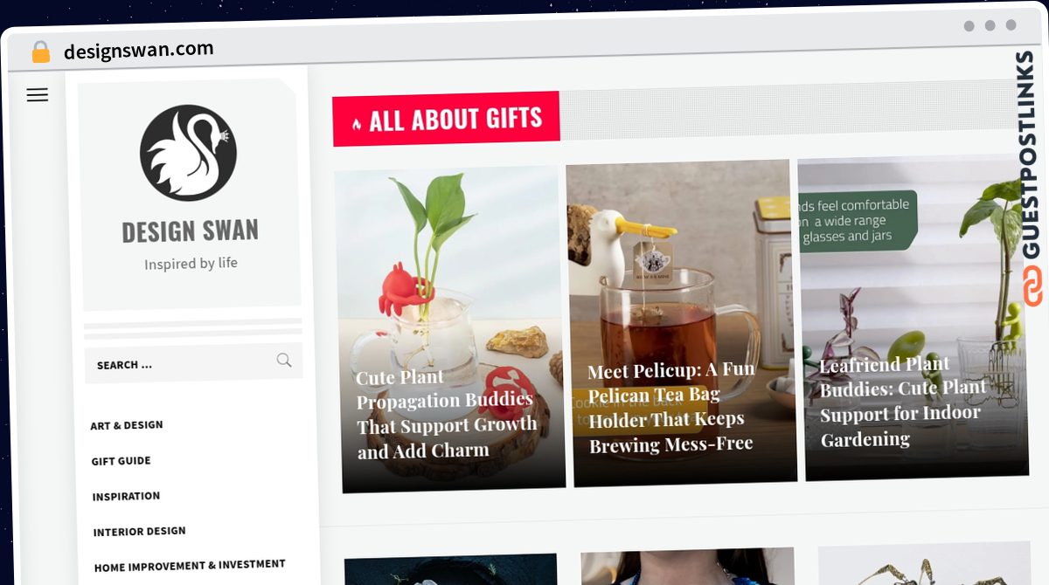Open Home Improvement & Investment category
This screenshot has width=1049, height=585.
pyautogui.click(x=190, y=566)
